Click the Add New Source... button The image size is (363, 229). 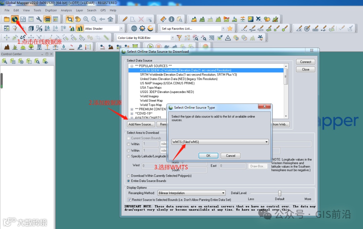[x=141, y=124]
